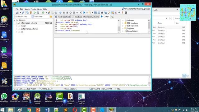Click the Load SQL file folder icon
199x112 pixels.
tap(90, 12)
